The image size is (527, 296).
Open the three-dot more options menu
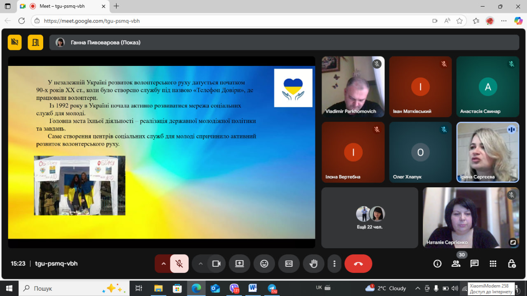point(335,264)
